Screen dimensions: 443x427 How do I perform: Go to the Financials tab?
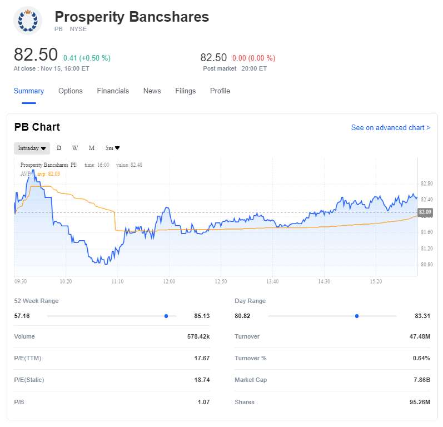tap(113, 91)
